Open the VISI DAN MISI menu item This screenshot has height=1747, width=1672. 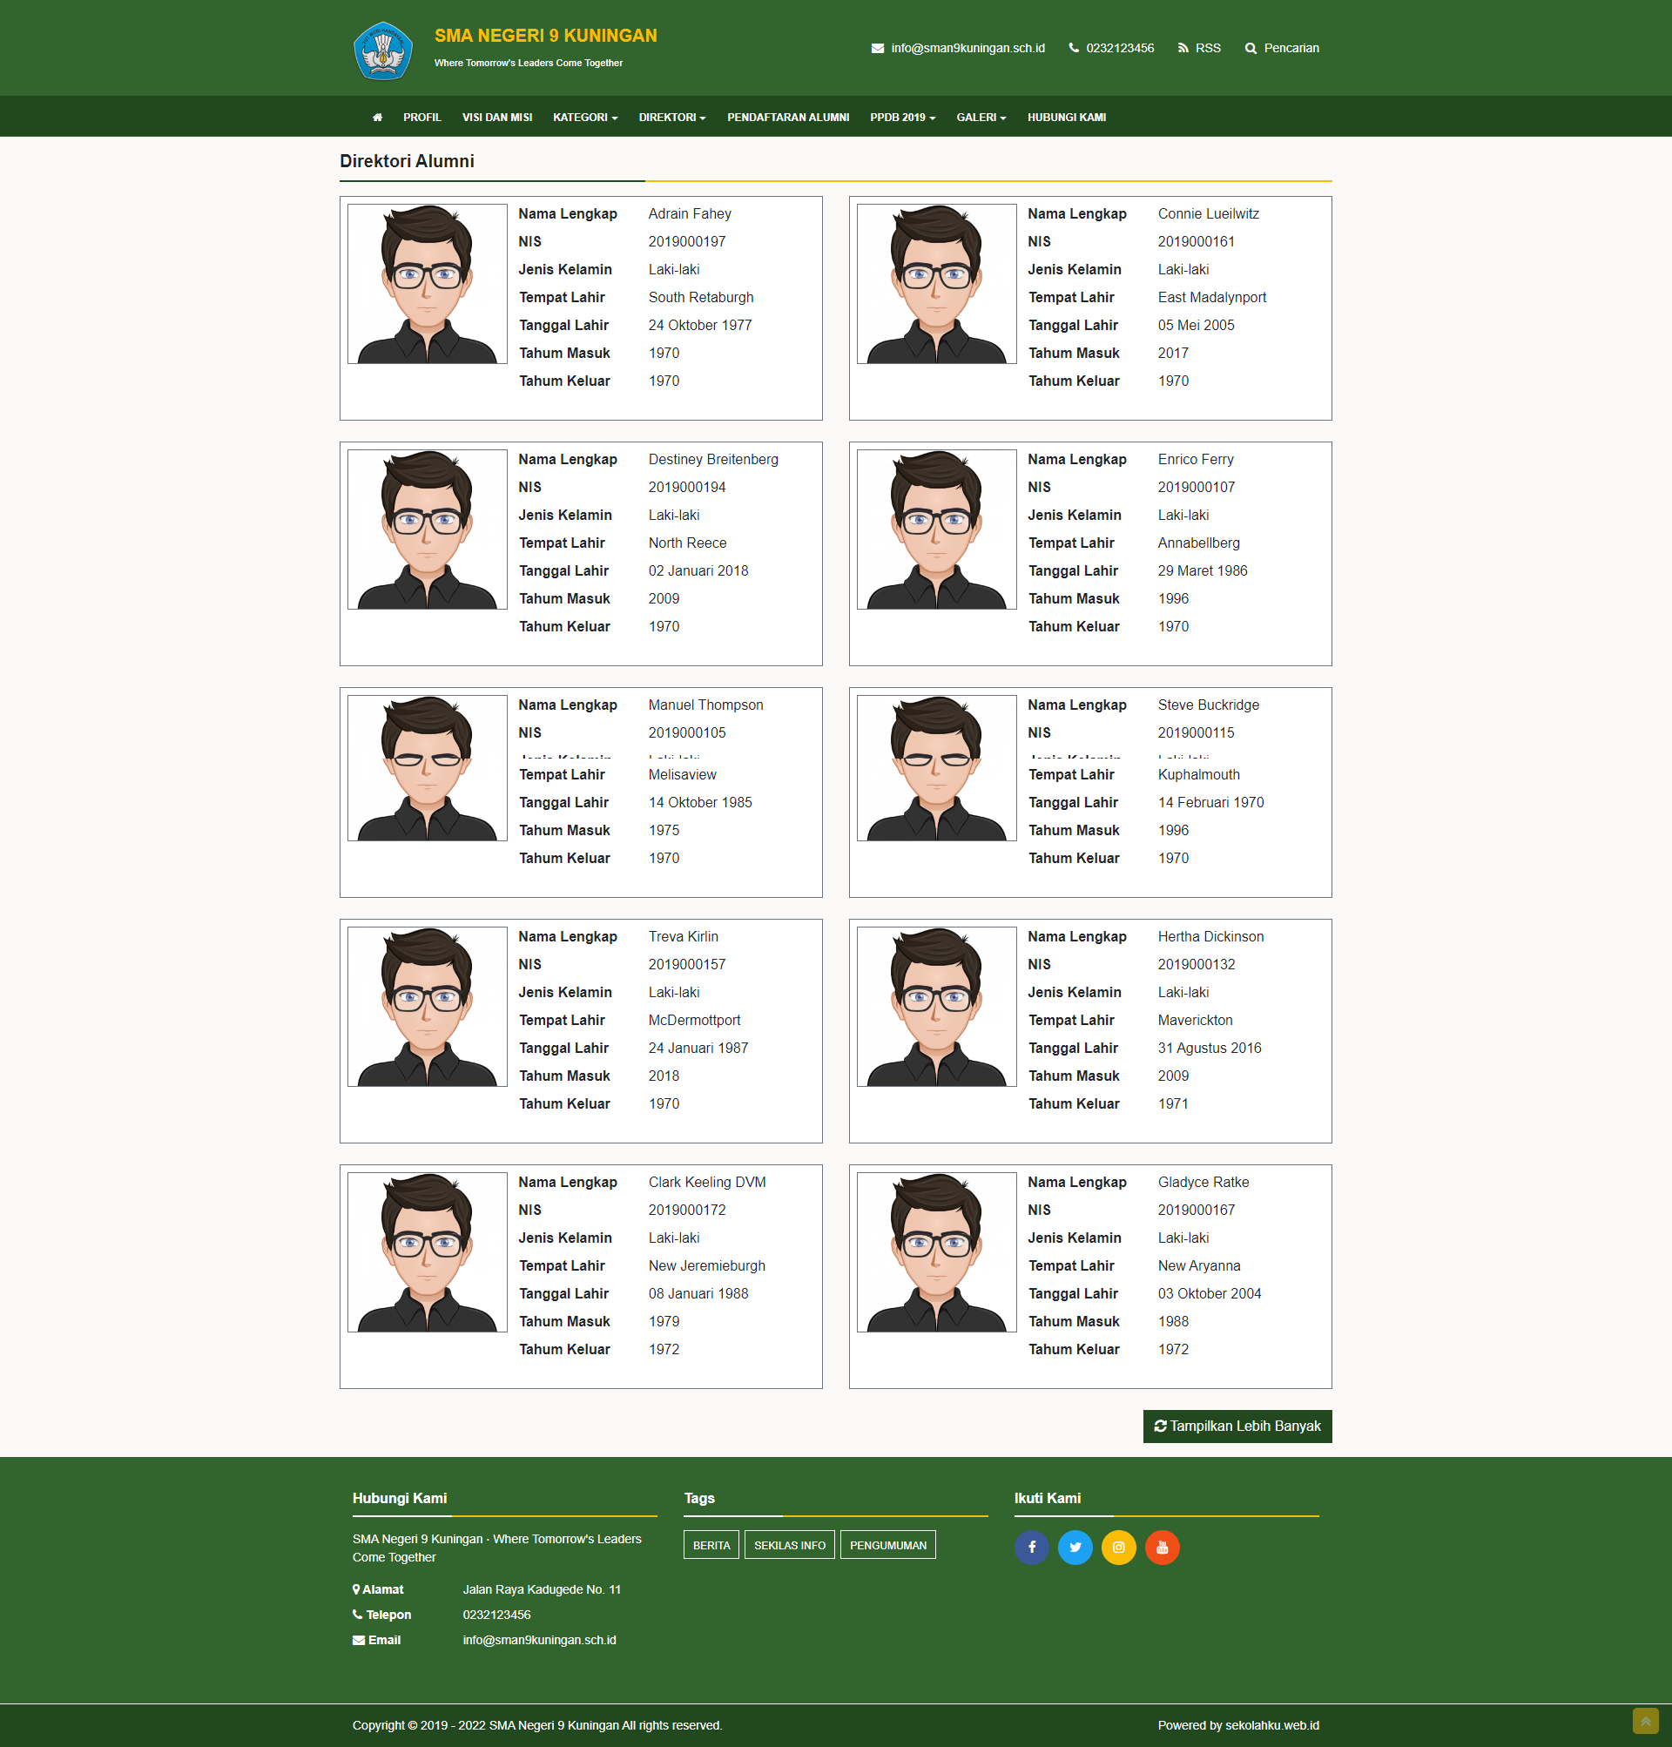(497, 118)
